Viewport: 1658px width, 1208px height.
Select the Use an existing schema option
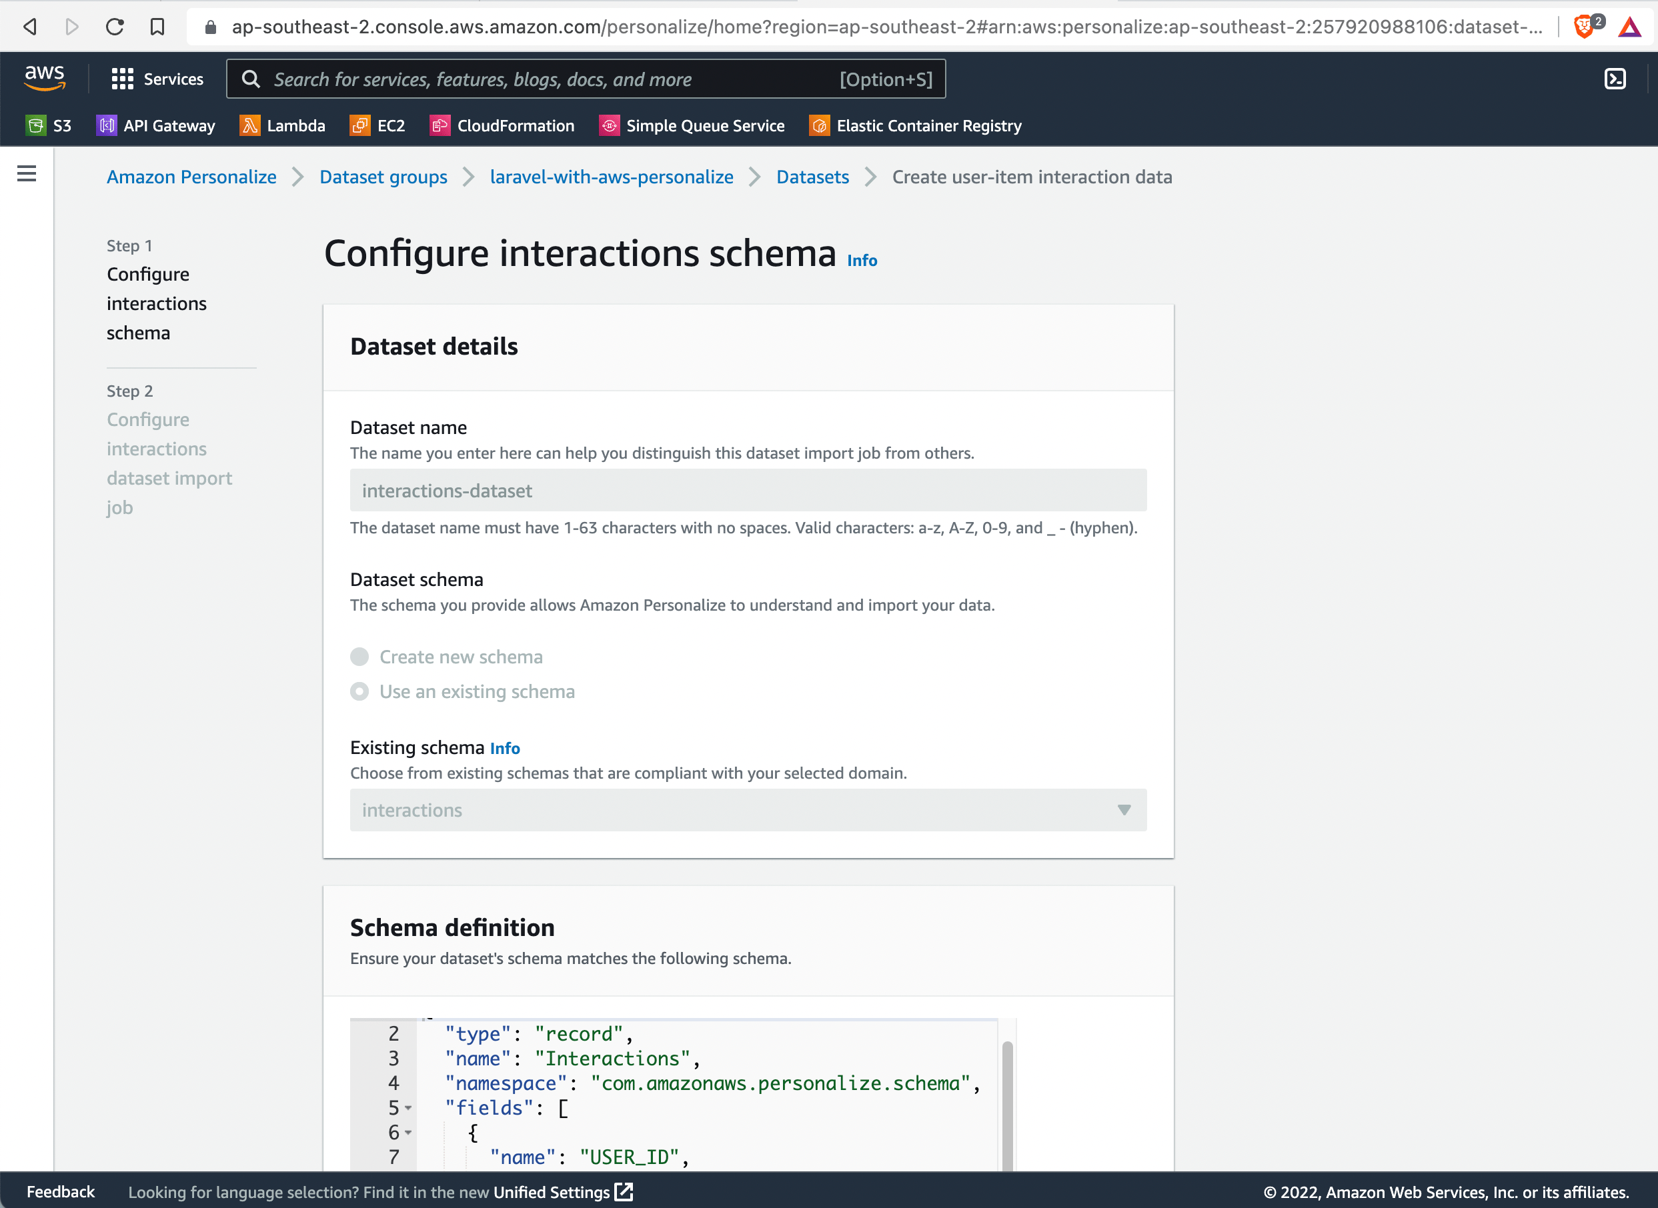click(360, 691)
